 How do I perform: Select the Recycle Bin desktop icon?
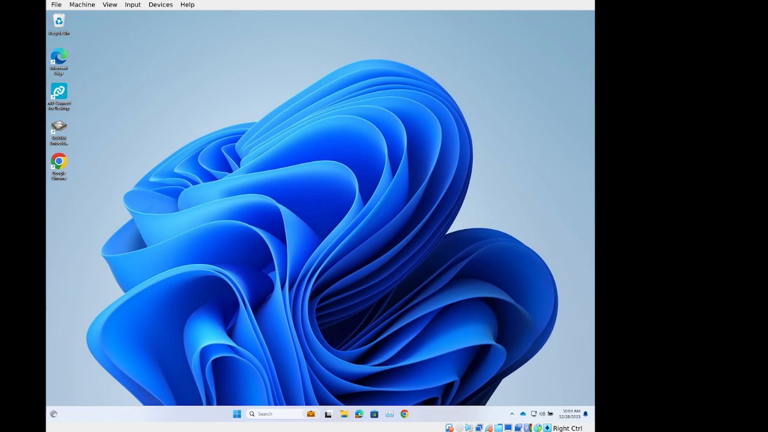pos(59,25)
